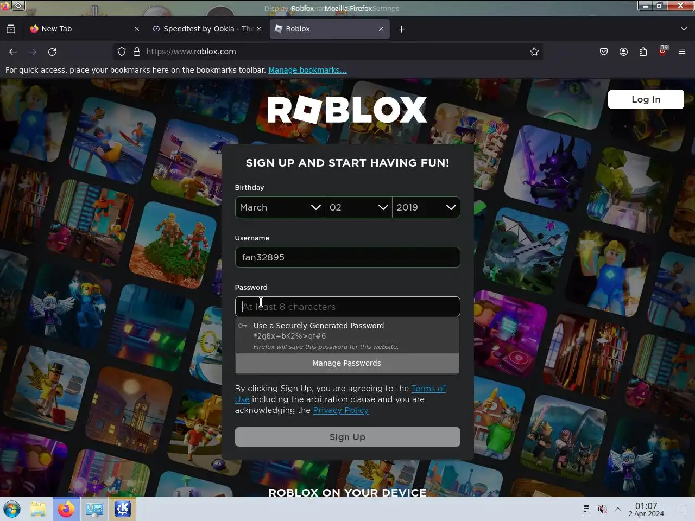The height and width of the screenshot is (521, 695).
Task: Open the clipboard tray icon
Action: 586,509
